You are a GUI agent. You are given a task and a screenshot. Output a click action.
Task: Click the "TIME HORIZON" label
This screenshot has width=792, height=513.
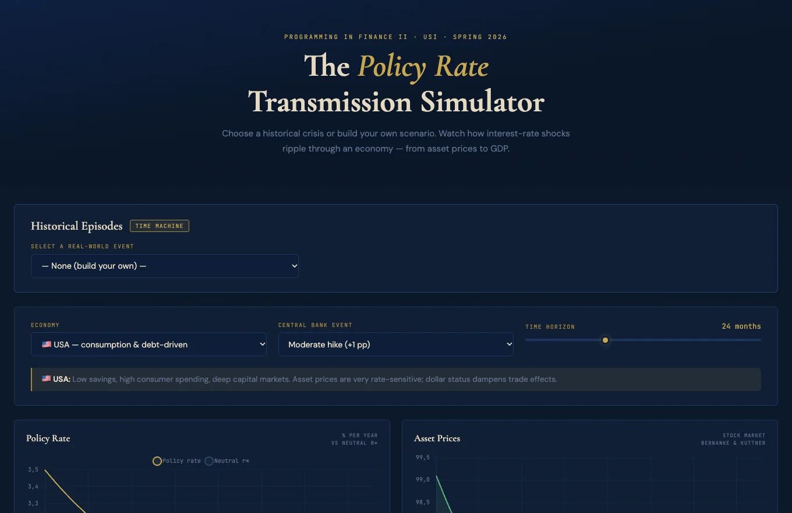tap(550, 327)
